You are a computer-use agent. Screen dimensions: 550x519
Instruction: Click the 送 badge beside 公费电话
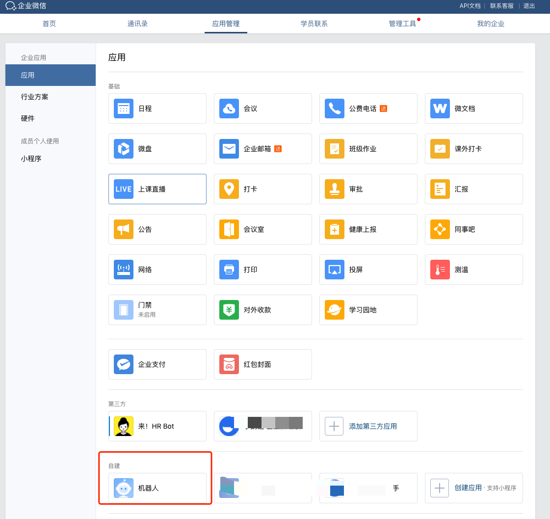[383, 109]
